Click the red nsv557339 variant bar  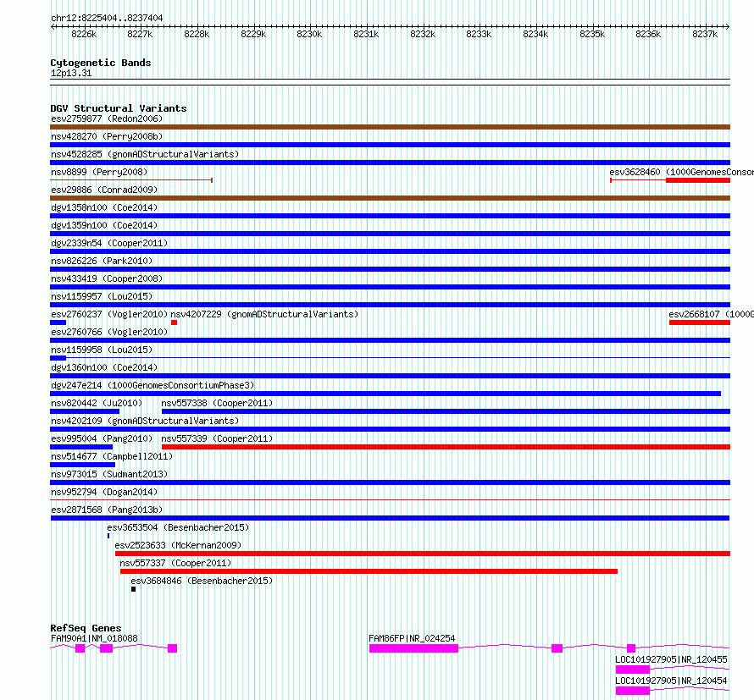[446, 447]
